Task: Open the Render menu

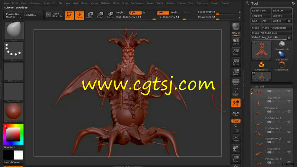Action: tap(150, 3)
